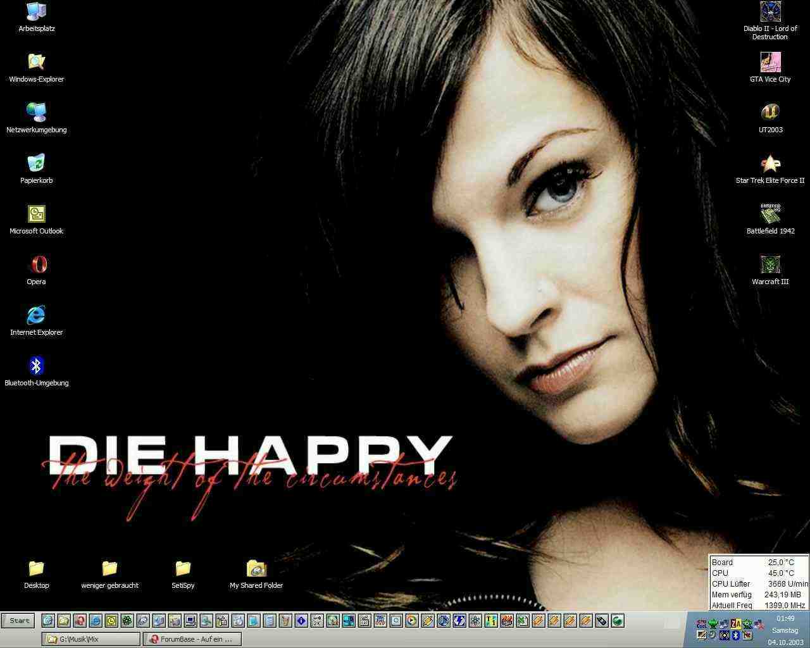The image size is (810, 648).
Task: Select the UT2003 game icon
Action: point(770,118)
